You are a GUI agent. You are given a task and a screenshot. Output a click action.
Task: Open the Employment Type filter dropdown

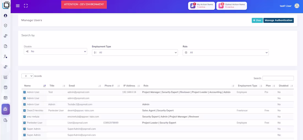[135, 52]
